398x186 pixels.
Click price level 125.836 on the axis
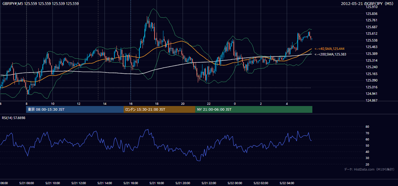[x=372, y=14]
